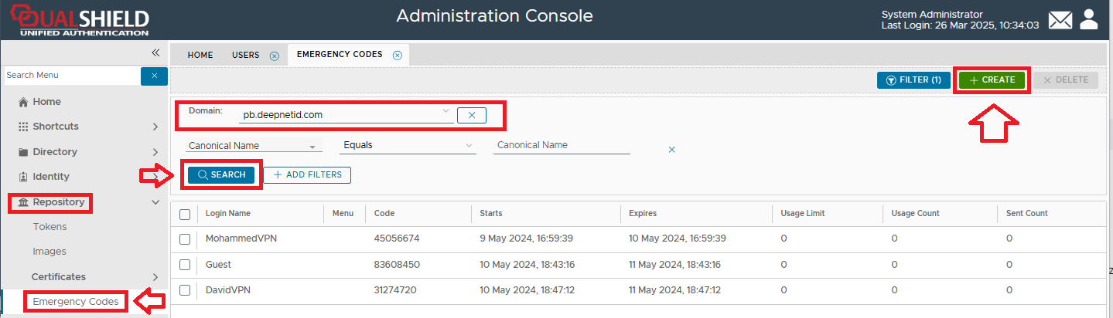Switch to the HOME tab

[x=200, y=55]
